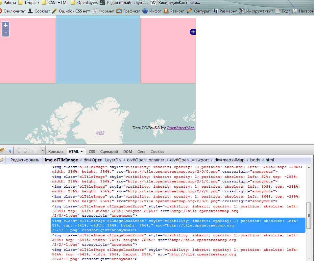The height and width of the screenshot is (261, 314).
Task: Switch to the Консоль tab
Action: (x=56, y=152)
